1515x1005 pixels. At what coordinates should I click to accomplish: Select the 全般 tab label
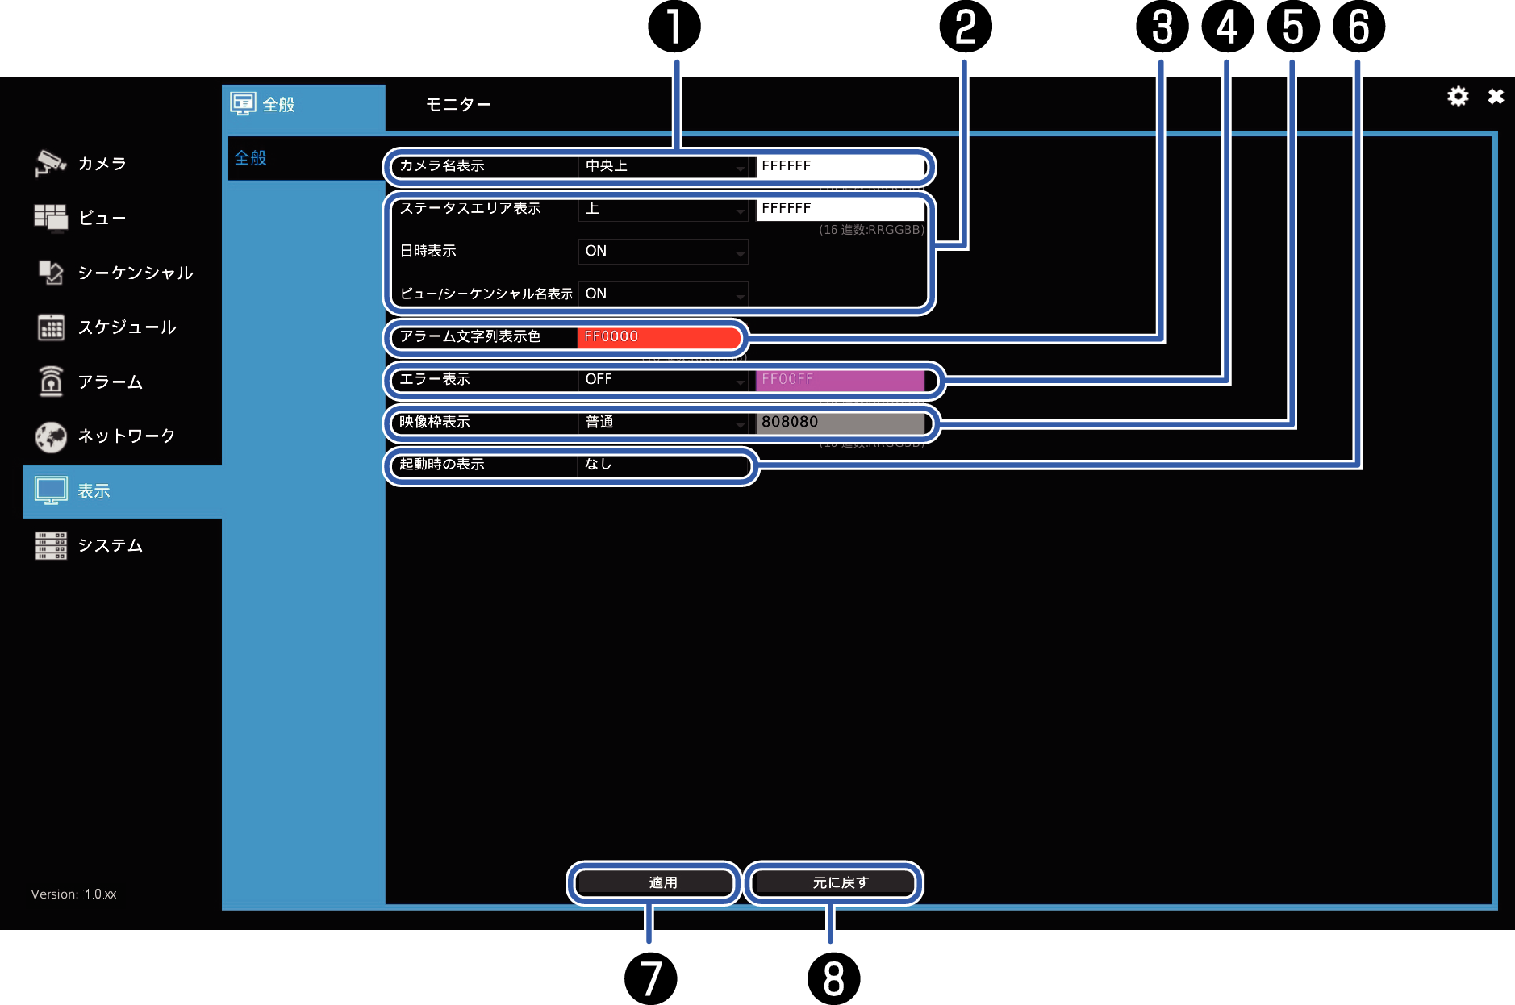(279, 105)
